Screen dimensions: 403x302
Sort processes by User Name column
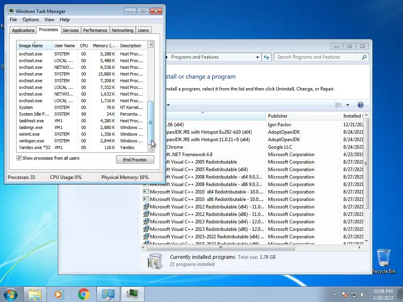65,46
